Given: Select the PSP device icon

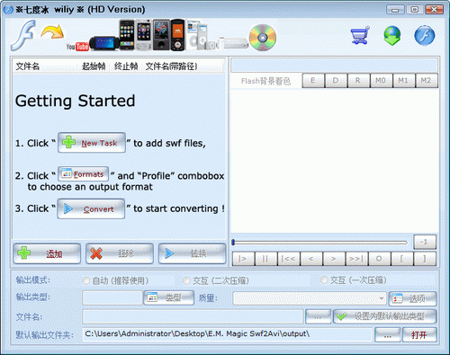Looking at the screenshot, I should pos(103,43).
